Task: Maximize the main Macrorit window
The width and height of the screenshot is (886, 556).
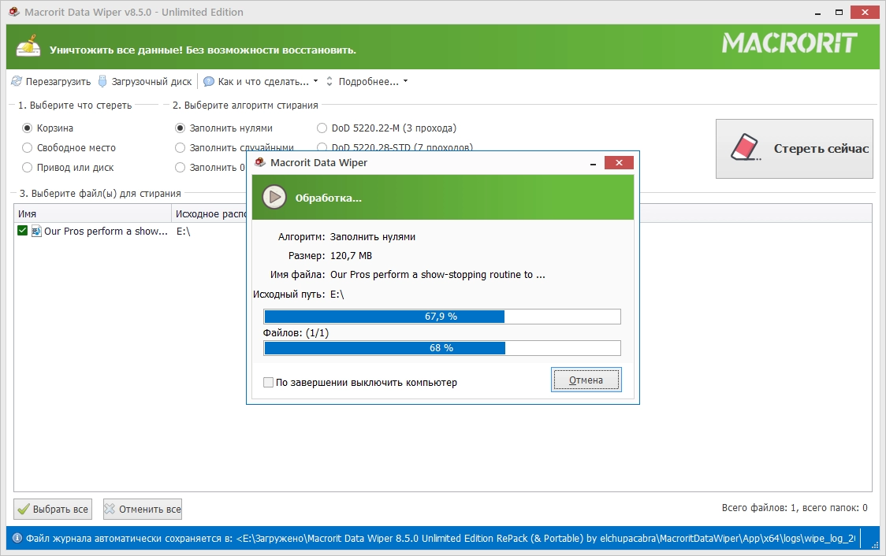Action: 839,12
